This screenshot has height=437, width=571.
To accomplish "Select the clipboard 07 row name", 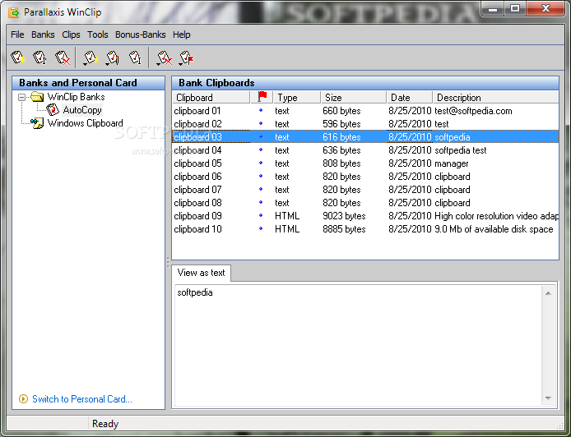I will pyautogui.click(x=197, y=189).
